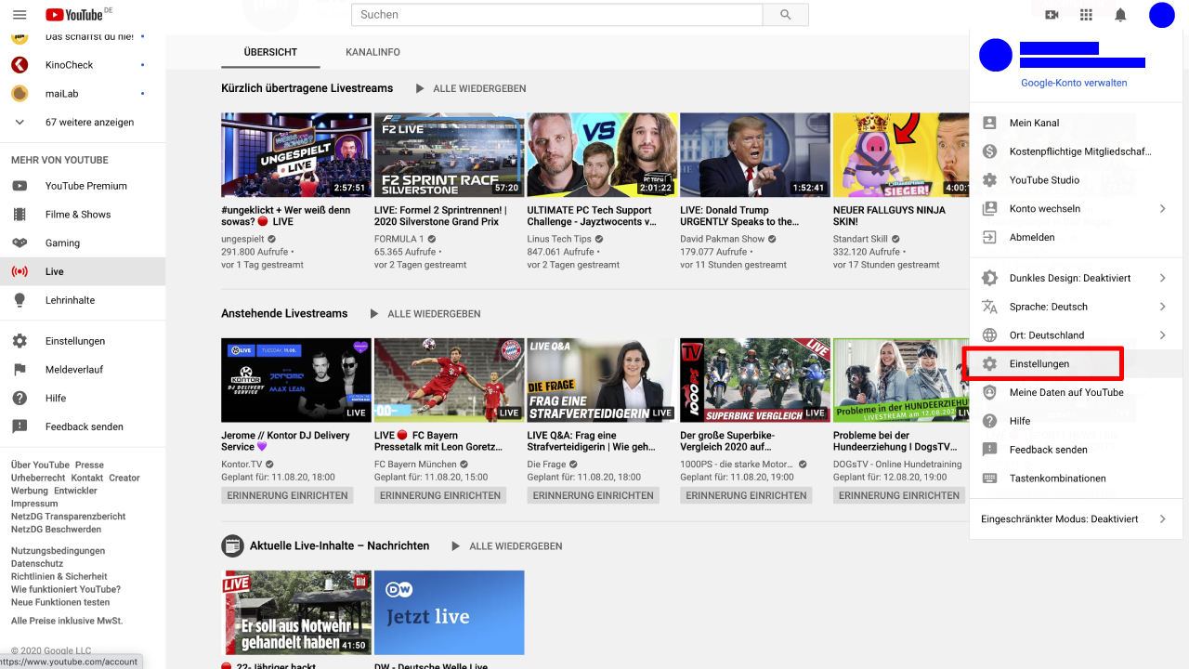Click Feedback senden in account menu
The height and width of the screenshot is (669, 1189).
click(x=1076, y=450)
